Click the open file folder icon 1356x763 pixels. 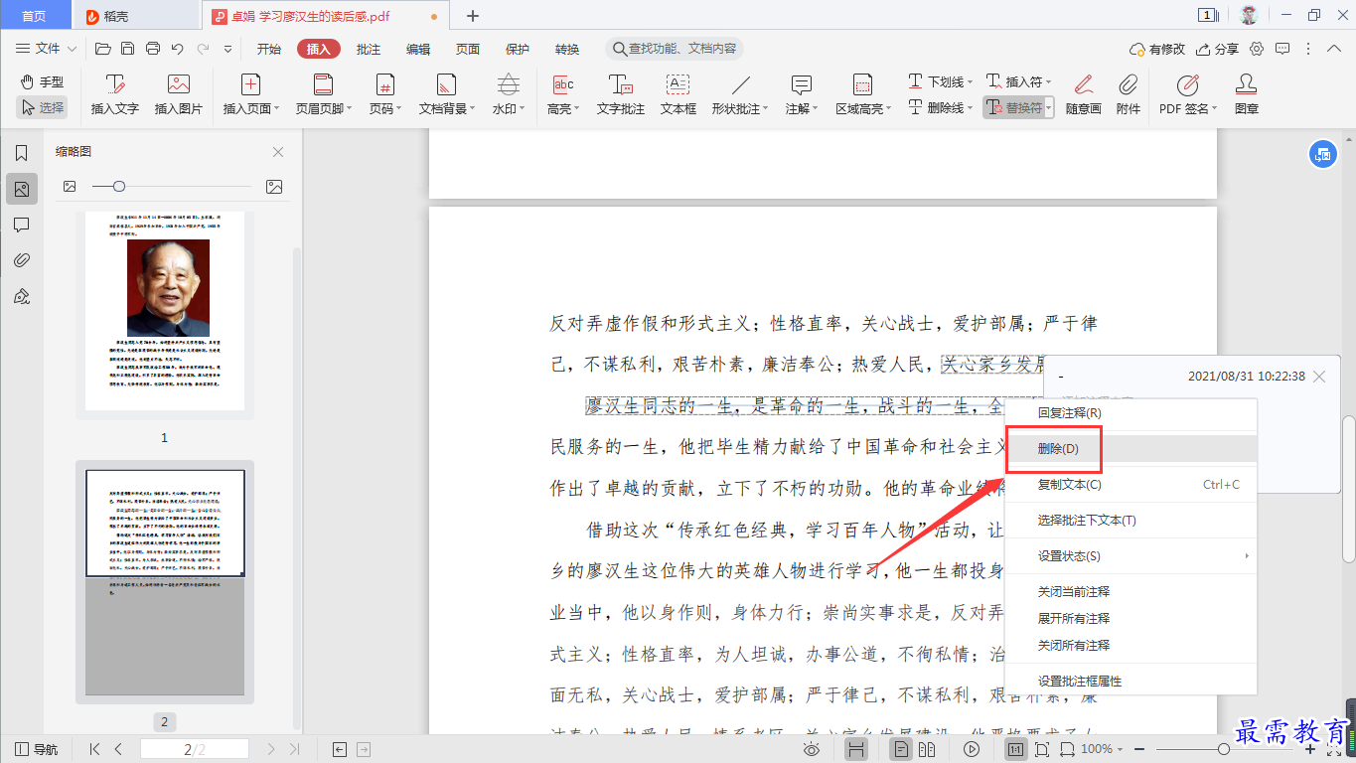[102, 49]
